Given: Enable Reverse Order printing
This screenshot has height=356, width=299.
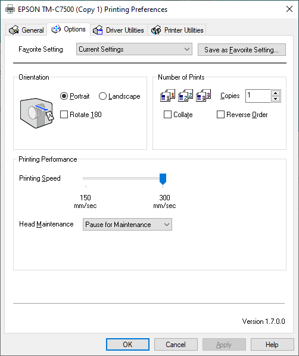Looking at the screenshot, I should 220,115.
